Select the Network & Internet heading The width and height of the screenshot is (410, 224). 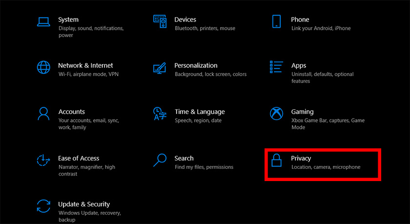[85, 65]
